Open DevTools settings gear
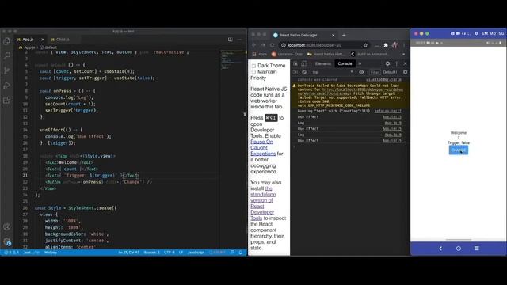The height and width of the screenshot is (285, 507). coord(387,63)
